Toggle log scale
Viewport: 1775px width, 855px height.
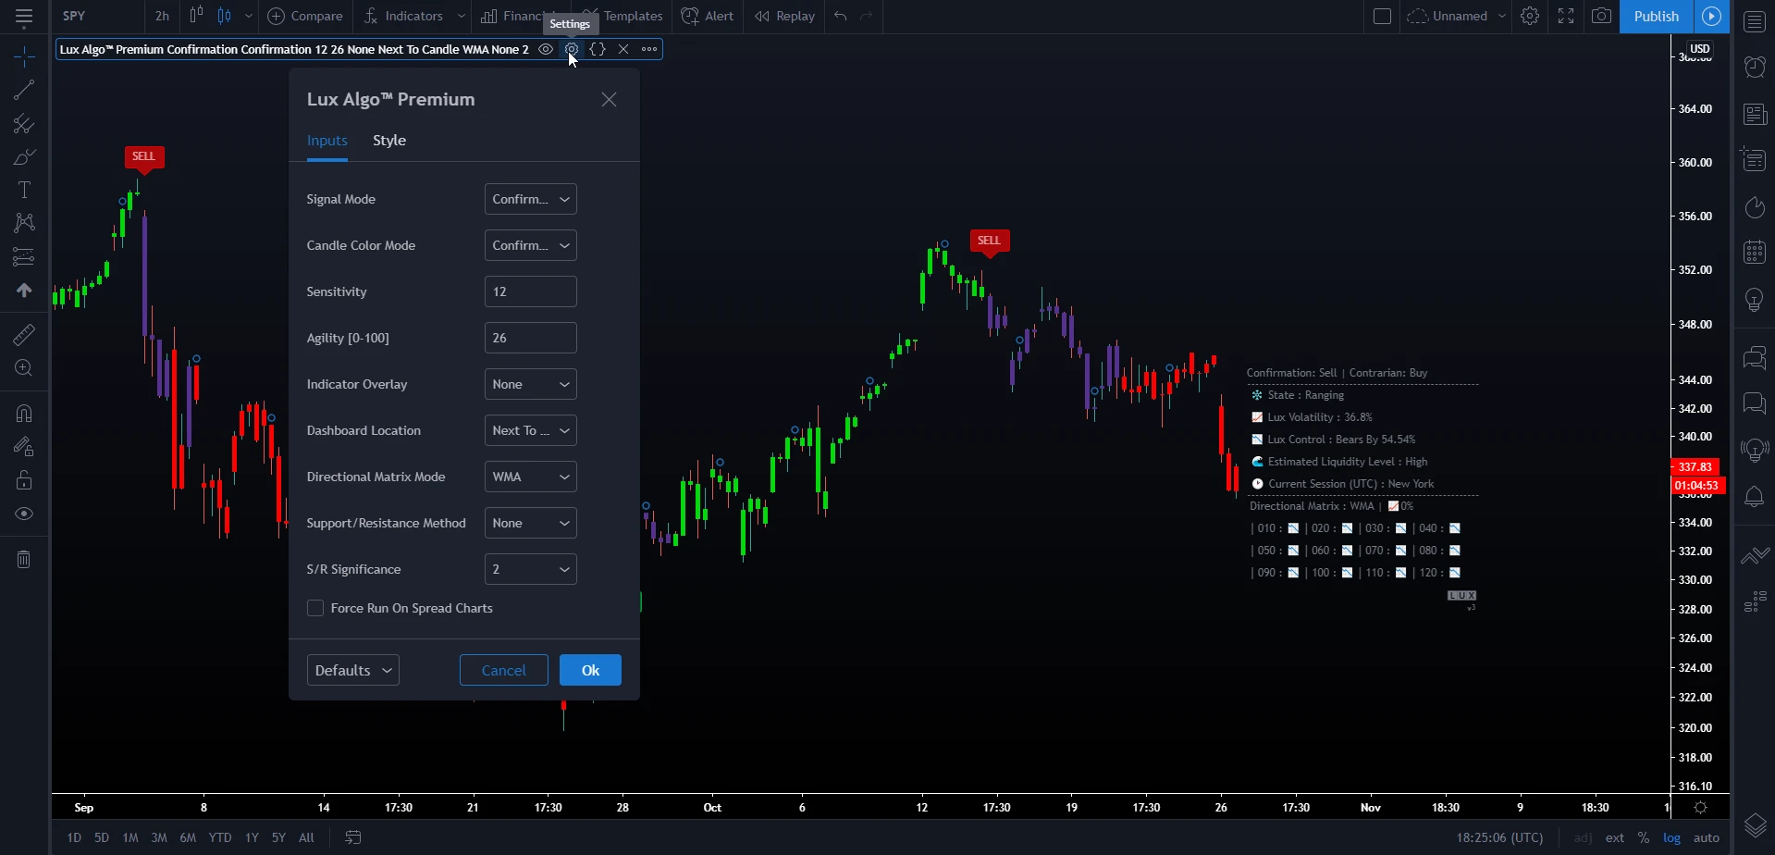point(1672,837)
